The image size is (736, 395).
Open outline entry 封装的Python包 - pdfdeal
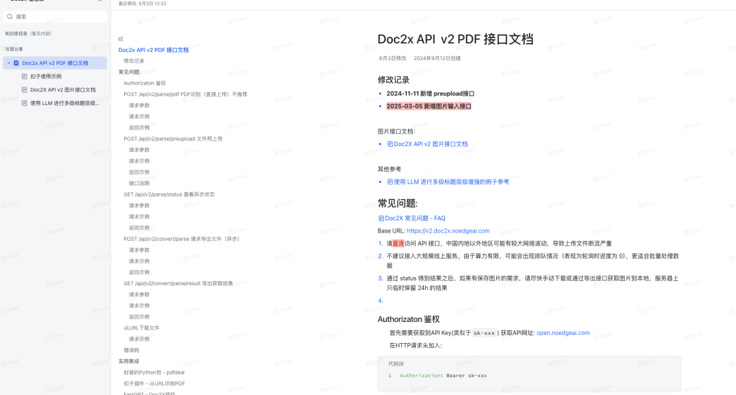pyautogui.click(x=154, y=372)
